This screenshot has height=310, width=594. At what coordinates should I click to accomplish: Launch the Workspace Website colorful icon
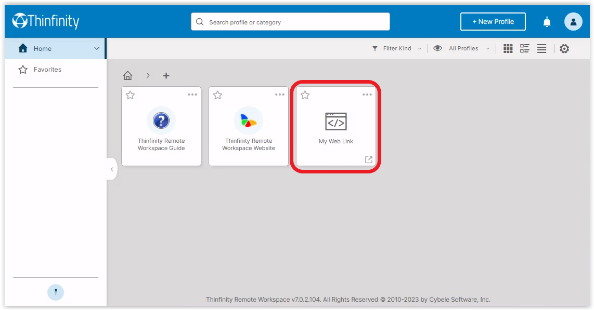point(249,120)
